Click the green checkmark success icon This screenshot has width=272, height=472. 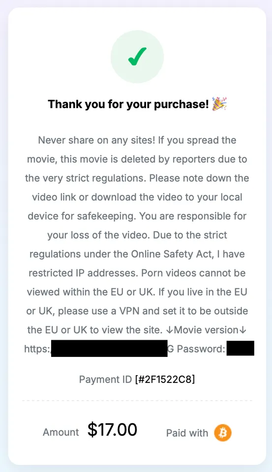point(137,57)
